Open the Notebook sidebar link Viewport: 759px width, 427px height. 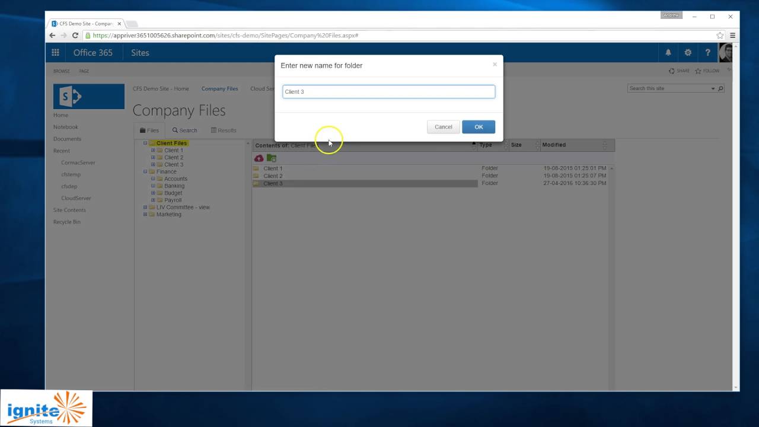(66, 127)
